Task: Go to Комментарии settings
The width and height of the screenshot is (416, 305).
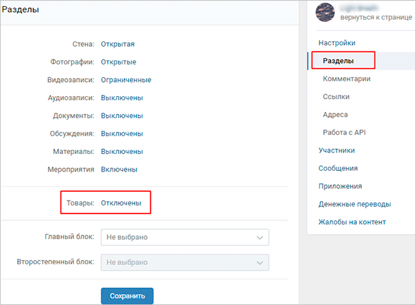Action: (x=347, y=79)
